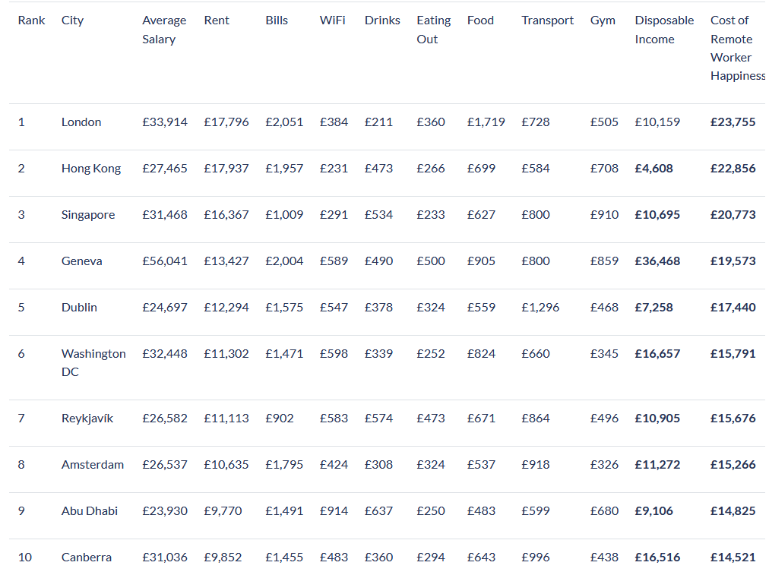Image resolution: width=769 pixels, height=575 pixels.
Task: Click Dublin's transport cost £1,296
Action: 540,307
